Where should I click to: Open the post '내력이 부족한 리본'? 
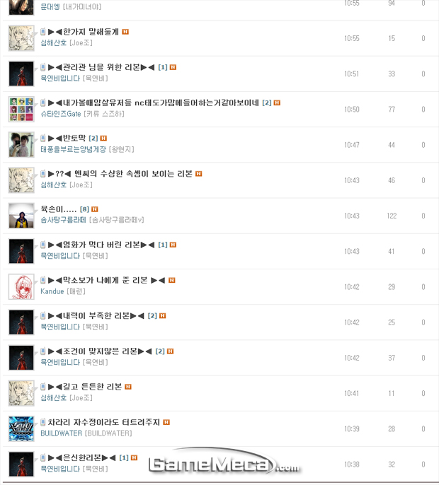pos(96,316)
